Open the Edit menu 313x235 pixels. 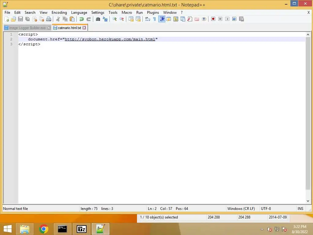pos(17,12)
